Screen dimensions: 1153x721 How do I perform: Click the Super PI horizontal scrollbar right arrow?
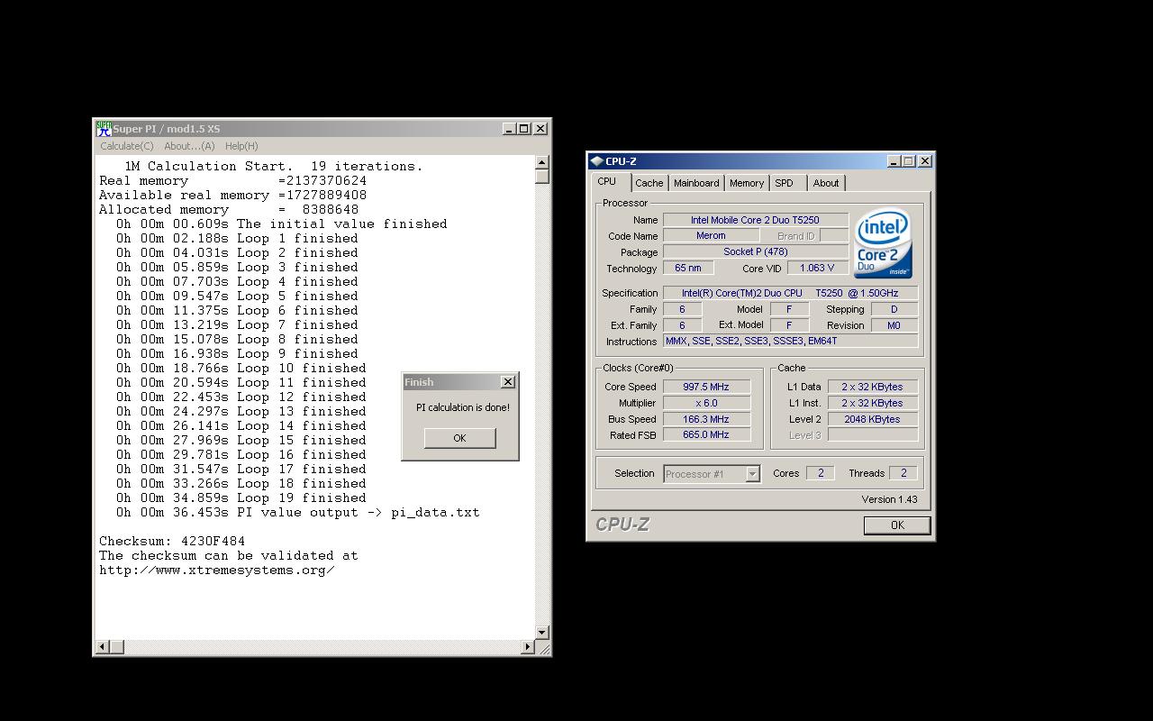coord(528,646)
